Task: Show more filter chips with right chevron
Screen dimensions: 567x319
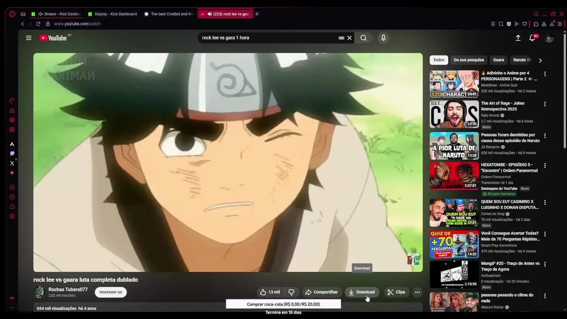Action: tap(540, 60)
